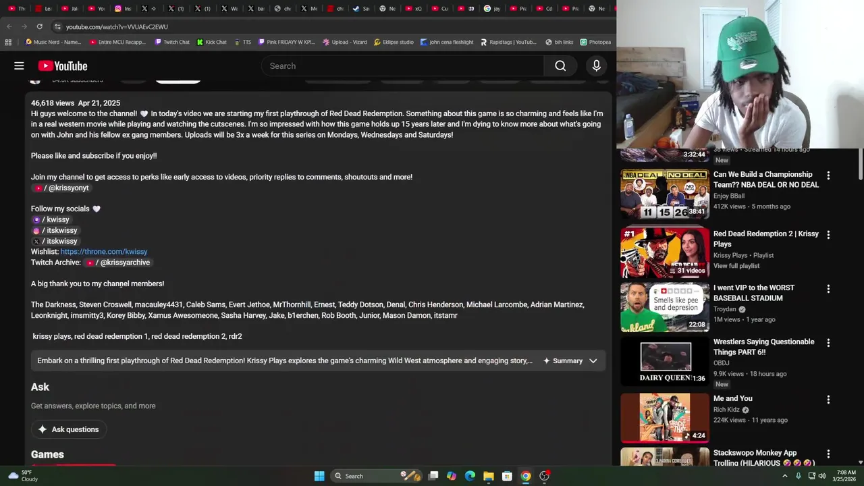Viewport: 864px width, 486px height.
Task: Click 'krissy plays, red dead redemption 1' tags text
Action: coord(137,336)
